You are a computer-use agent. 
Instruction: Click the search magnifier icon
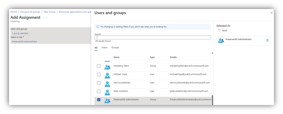click(x=97, y=38)
